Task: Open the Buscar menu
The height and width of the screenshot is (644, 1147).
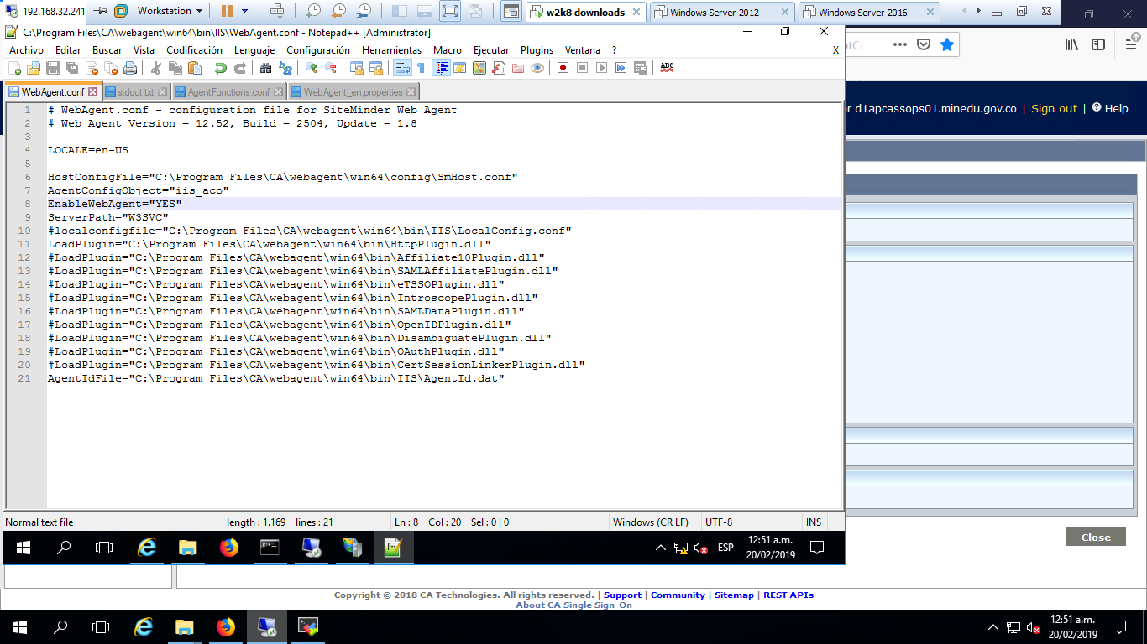Action: 107,50
